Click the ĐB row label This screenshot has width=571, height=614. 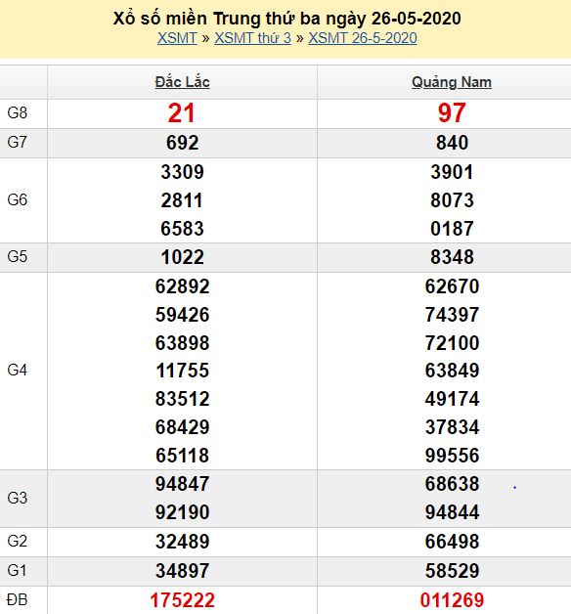[18, 600]
